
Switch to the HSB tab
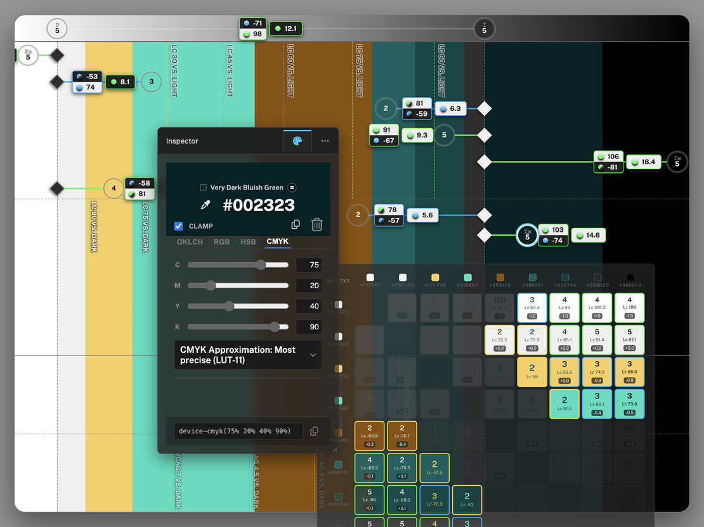(x=248, y=242)
